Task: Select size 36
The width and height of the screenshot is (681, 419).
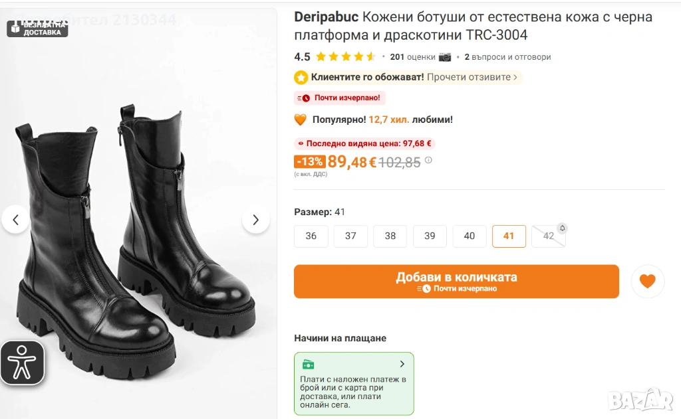Action: tap(311, 236)
